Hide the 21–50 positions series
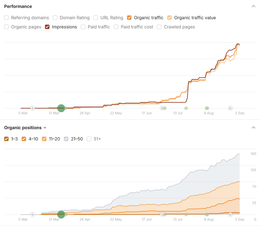This screenshot has height=226, width=261. pyautogui.click(x=66, y=139)
